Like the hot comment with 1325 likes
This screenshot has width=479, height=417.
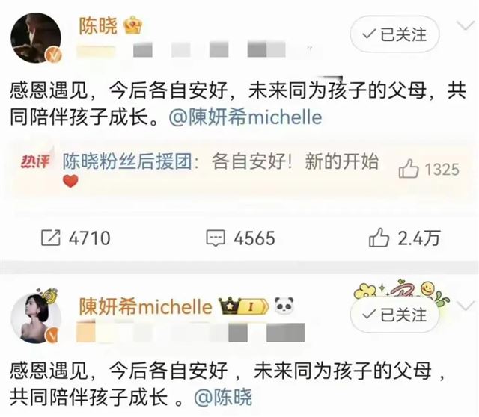tap(409, 169)
